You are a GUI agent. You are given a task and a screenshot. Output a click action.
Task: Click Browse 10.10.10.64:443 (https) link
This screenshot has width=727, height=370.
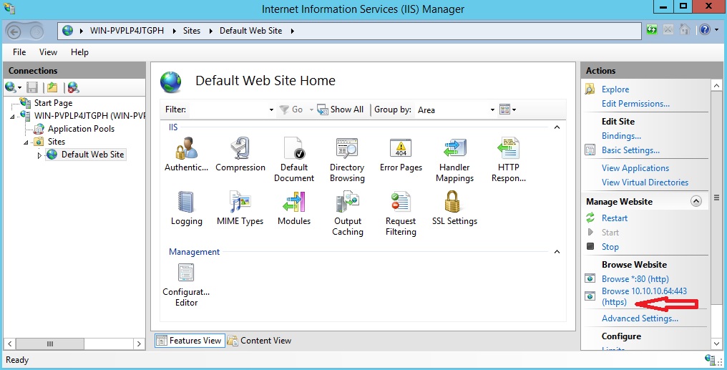coord(644,297)
